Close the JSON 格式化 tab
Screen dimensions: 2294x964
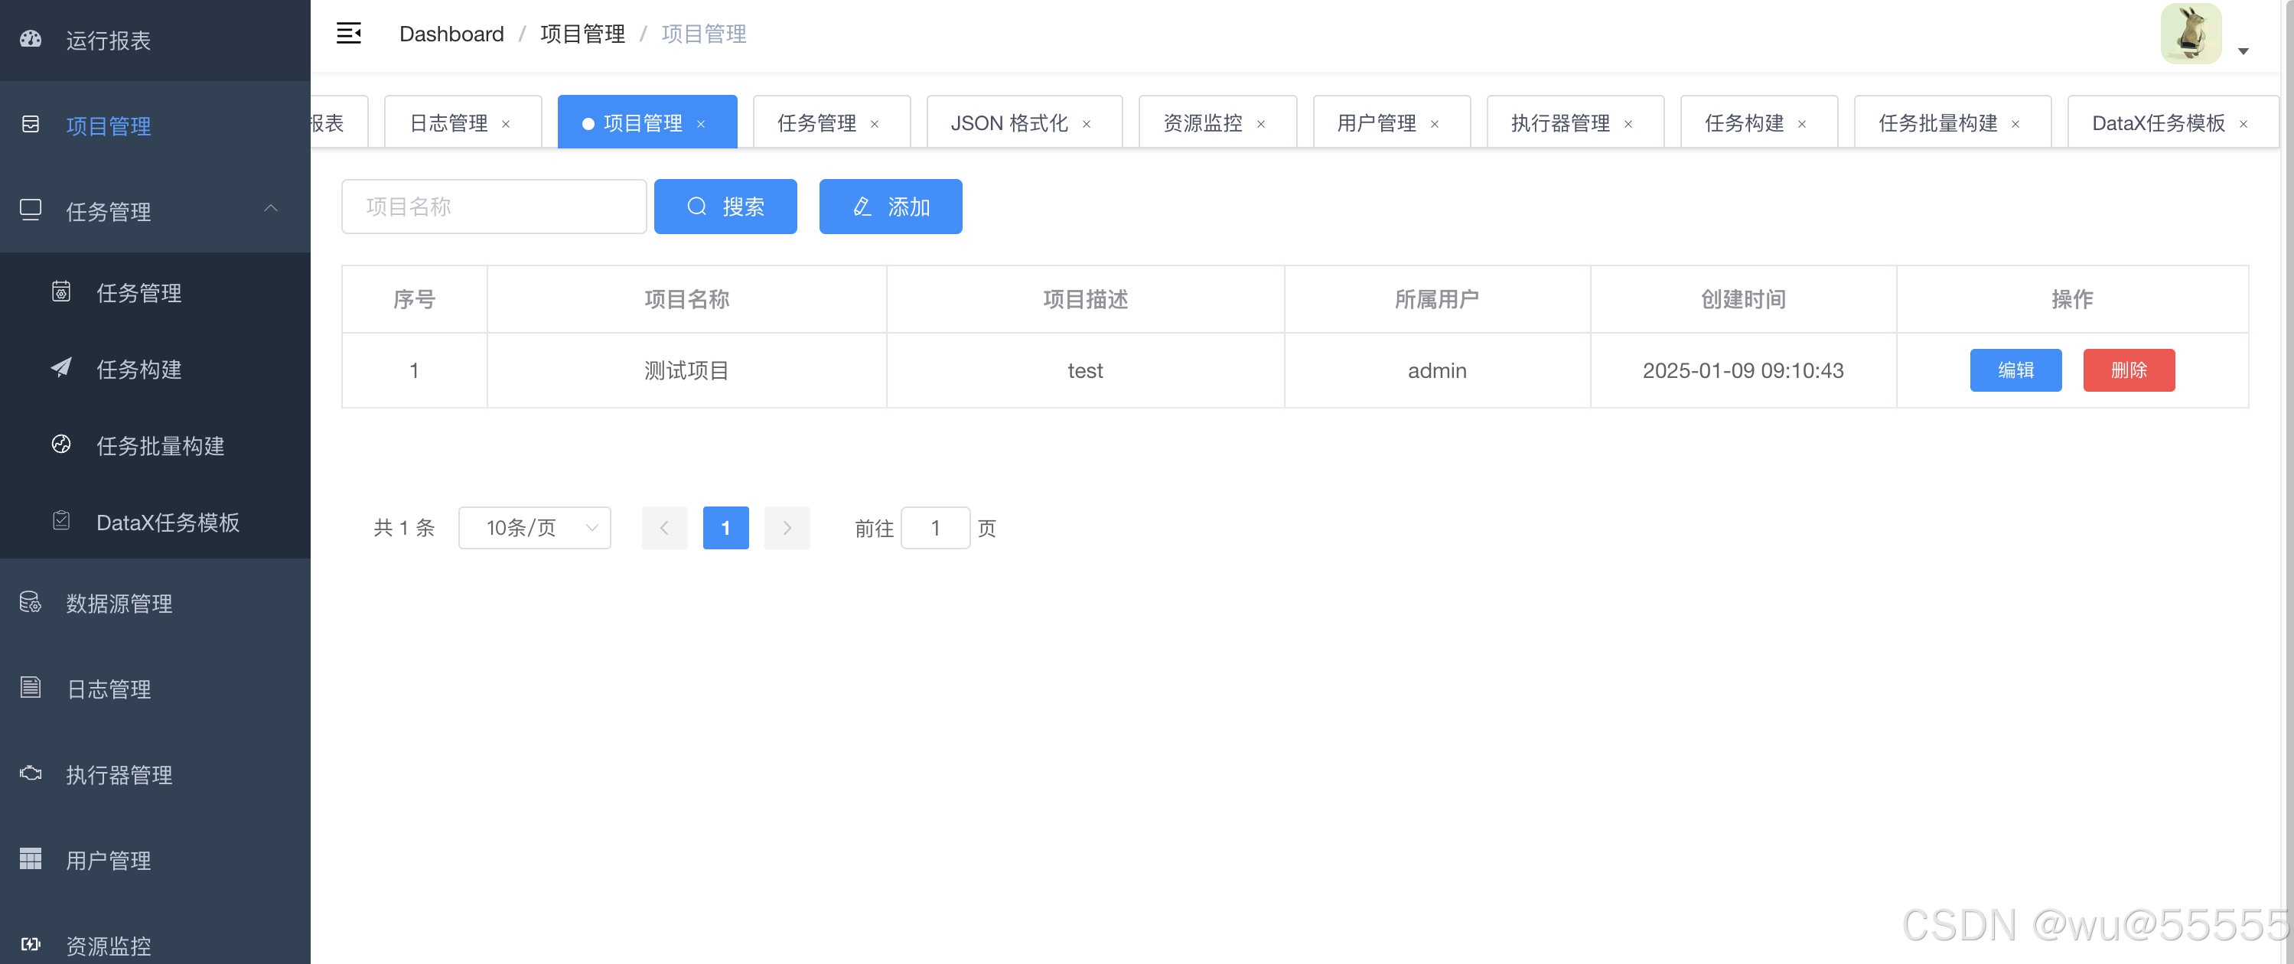click(1087, 124)
